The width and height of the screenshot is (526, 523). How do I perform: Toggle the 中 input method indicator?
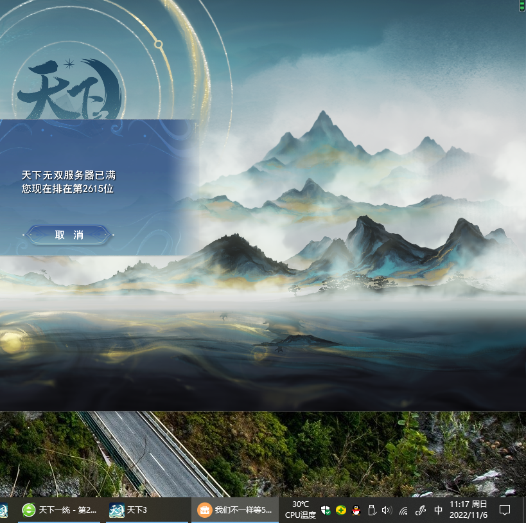(438, 510)
